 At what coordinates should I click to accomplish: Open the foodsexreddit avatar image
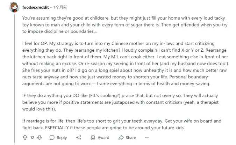[x=14, y=7]
